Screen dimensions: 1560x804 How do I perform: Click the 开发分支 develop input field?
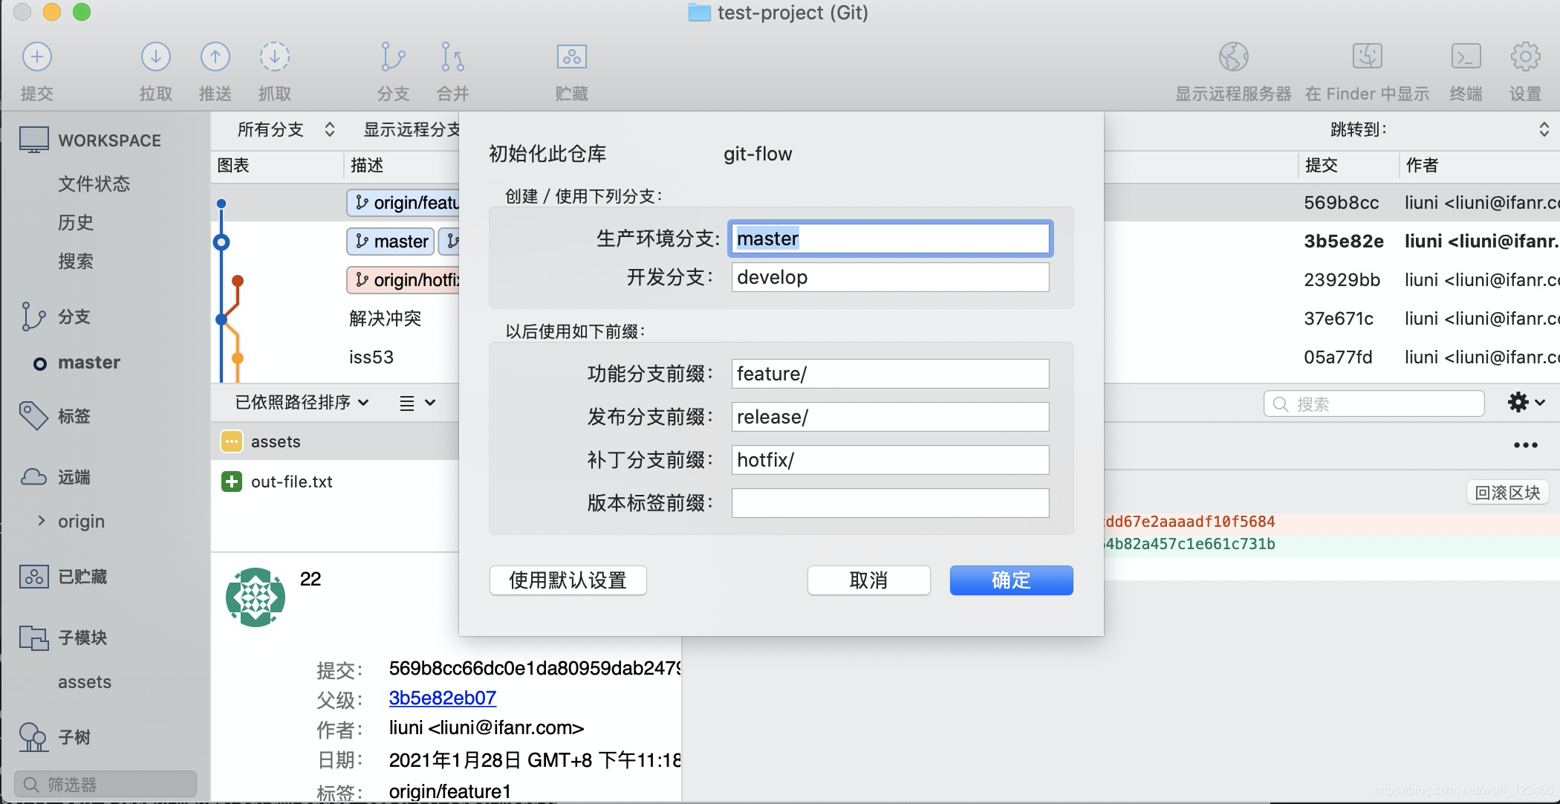(x=889, y=277)
